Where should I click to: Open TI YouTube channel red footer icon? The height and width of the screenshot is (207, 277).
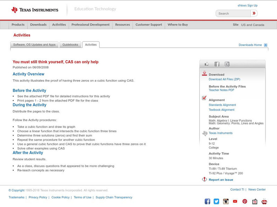(235, 201)
